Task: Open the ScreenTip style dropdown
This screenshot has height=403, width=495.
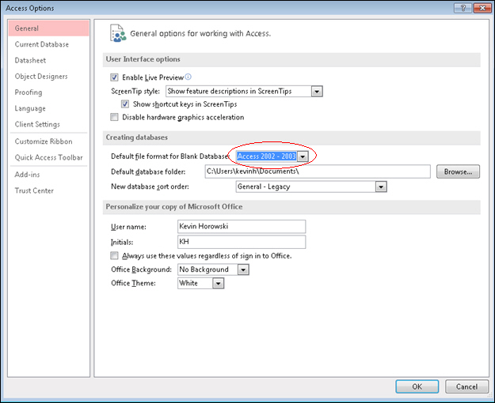Action: (x=317, y=92)
